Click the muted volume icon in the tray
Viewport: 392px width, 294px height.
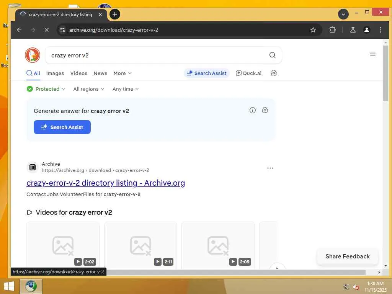[x=356, y=286]
